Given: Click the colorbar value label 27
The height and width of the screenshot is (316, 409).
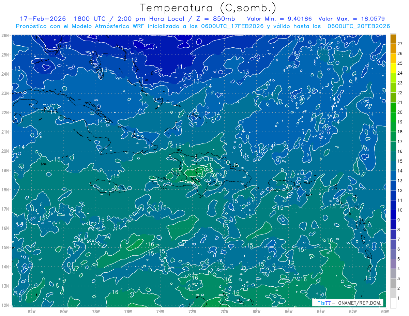Looking at the screenshot, I should pyautogui.click(x=400, y=44).
